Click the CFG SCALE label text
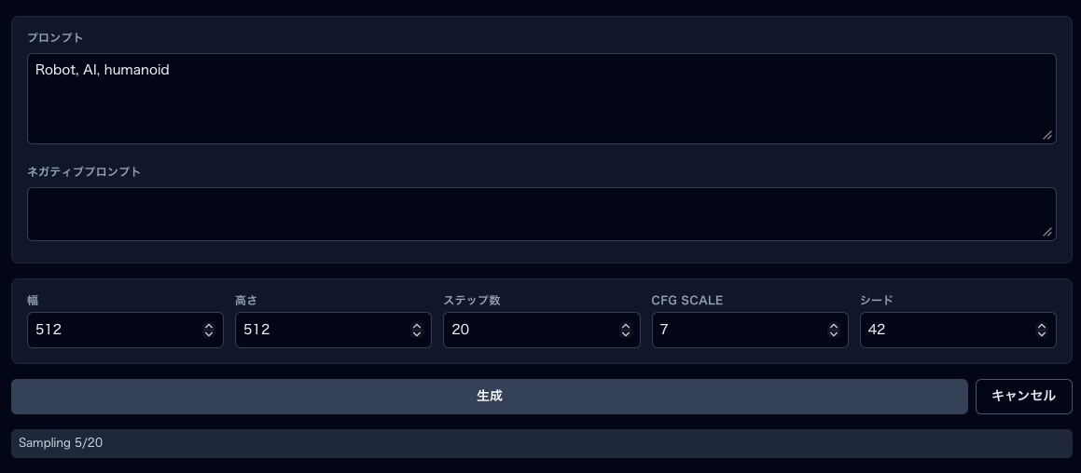The width and height of the screenshot is (1081, 473). 686,301
